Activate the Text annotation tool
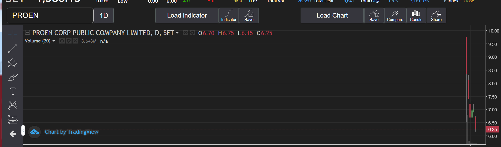 coord(13,91)
